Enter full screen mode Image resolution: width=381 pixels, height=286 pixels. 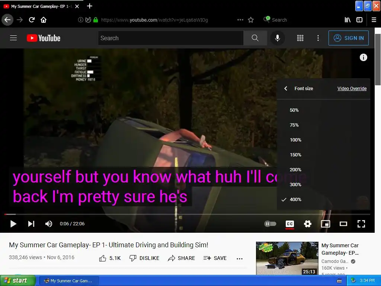[361, 224]
